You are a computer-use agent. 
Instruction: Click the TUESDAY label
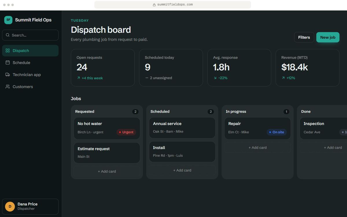click(80, 21)
